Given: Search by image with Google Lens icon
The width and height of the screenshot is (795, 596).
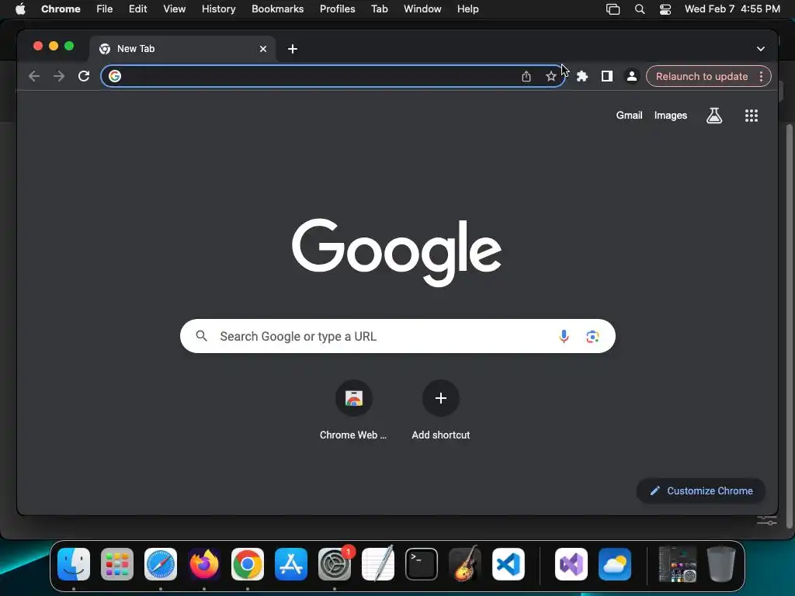Looking at the screenshot, I should (592, 336).
